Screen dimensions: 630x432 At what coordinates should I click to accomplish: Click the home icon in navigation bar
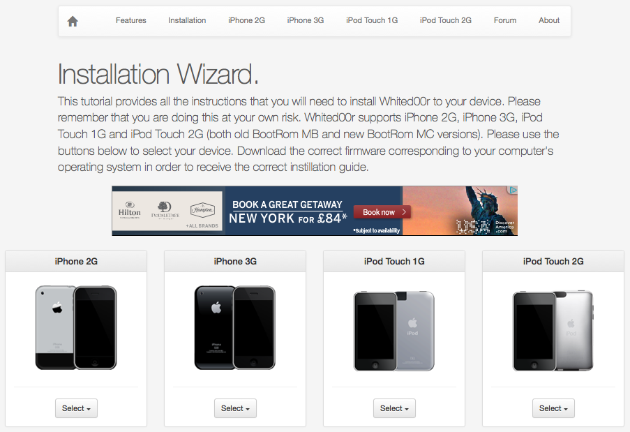[73, 21]
